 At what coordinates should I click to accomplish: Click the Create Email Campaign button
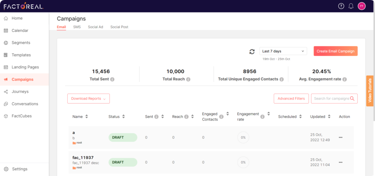(335, 51)
